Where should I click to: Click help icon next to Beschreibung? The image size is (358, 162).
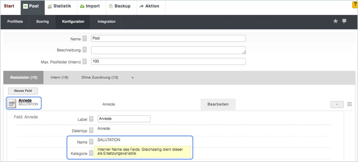click(x=84, y=50)
